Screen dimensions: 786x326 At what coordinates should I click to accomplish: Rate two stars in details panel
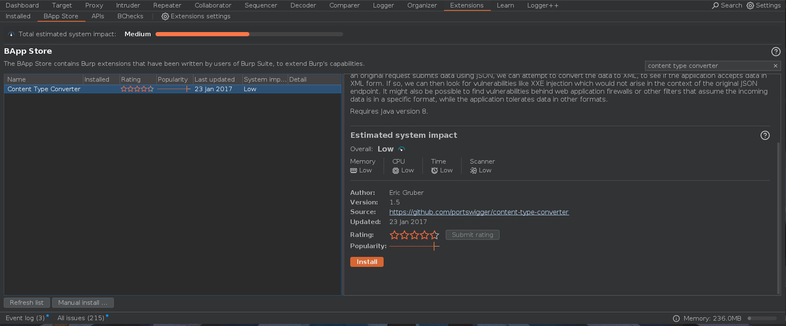[x=404, y=235]
